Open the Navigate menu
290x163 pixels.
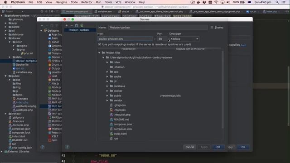(61, 2)
